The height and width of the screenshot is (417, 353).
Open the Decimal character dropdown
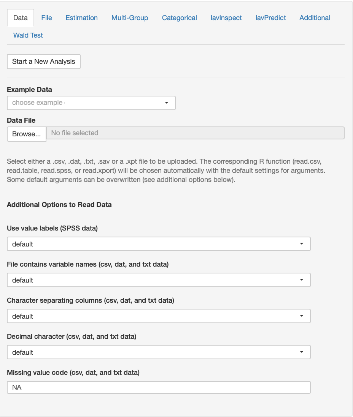[x=159, y=352]
